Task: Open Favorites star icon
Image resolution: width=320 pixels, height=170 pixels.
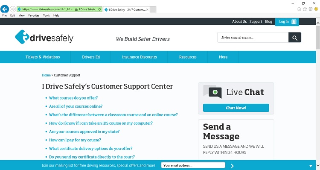Action: pyautogui.click(x=305, y=9)
